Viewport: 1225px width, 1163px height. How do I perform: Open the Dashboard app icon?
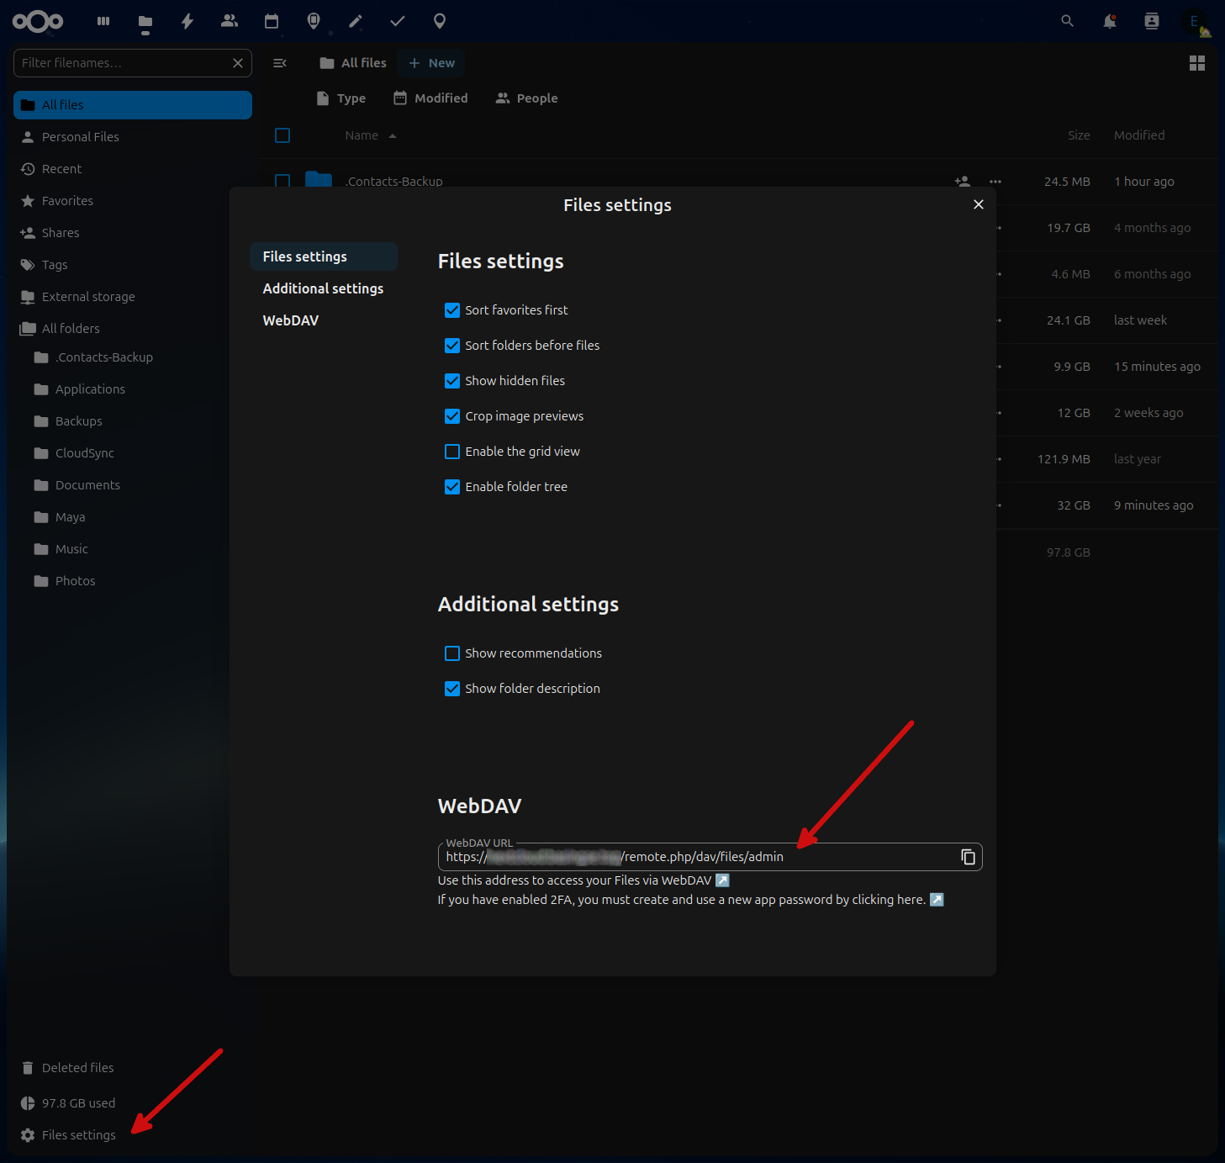click(103, 21)
